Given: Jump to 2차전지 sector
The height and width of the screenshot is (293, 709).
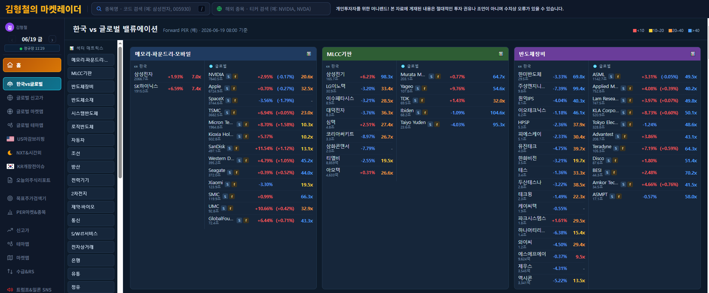Looking at the screenshot, I should point(91,193).
